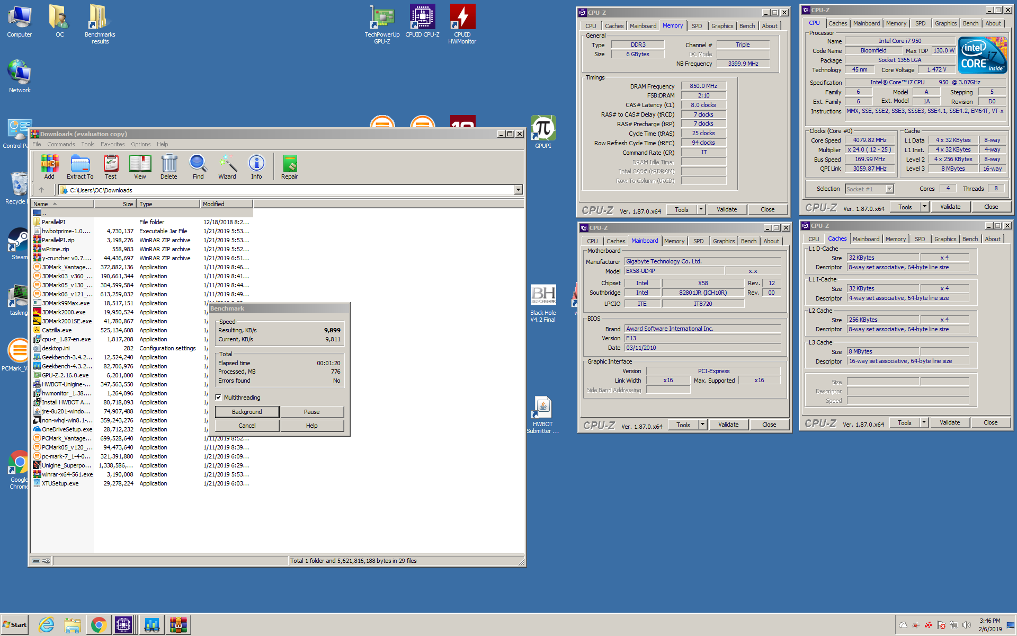This screenshot has width=1017, height=636.
Task: Click the Windows Explorer taskbar icon
Action: click(x=73, y=625)
